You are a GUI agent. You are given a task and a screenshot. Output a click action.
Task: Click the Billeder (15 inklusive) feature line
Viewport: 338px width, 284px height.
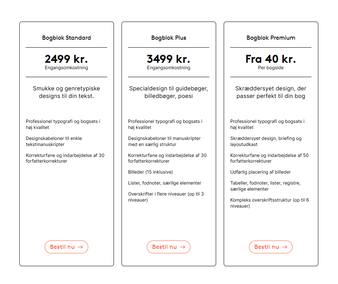(x=150, y=172)
